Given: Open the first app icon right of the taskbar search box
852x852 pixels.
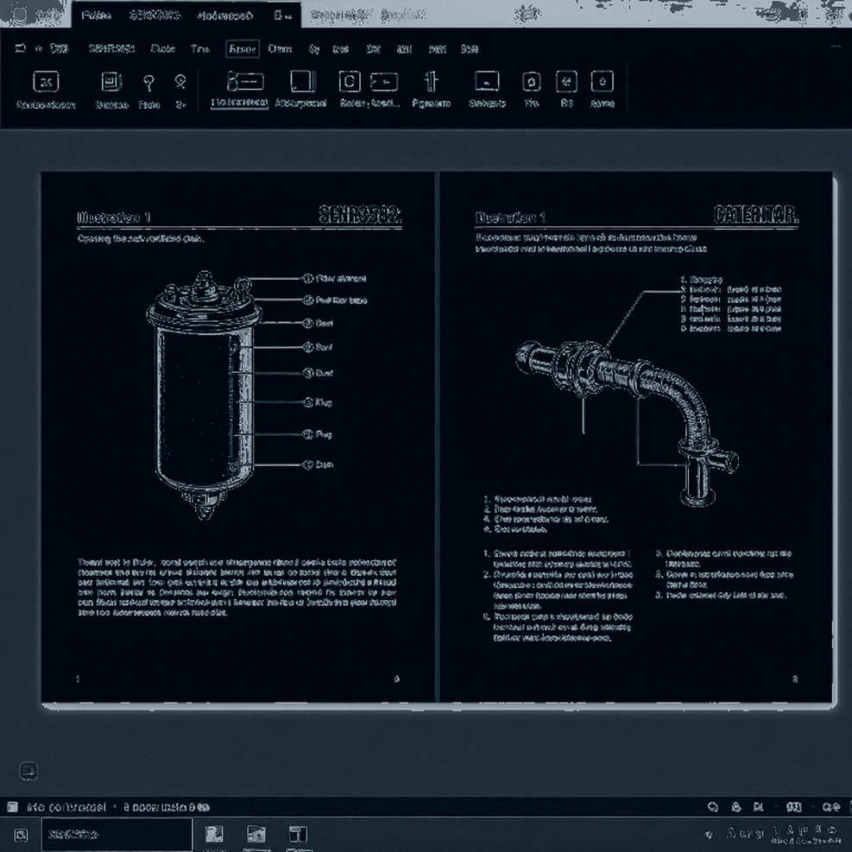Looking at the screenshot, I should click(214, 835).
